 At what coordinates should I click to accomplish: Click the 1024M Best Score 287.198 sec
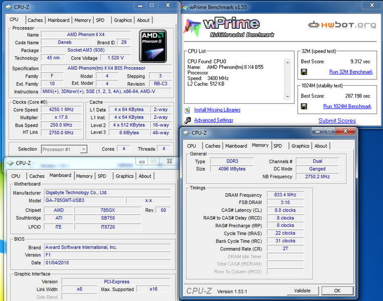[357, 96]
